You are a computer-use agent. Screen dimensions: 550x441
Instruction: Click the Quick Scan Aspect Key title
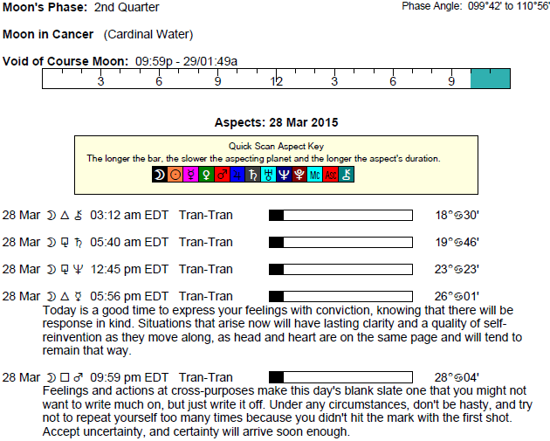pos(276,146)
